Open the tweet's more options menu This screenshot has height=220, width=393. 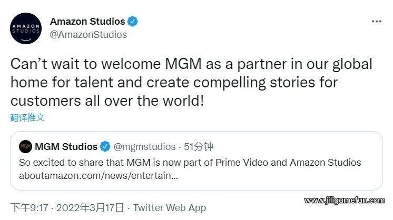click(x=376, y=22)
